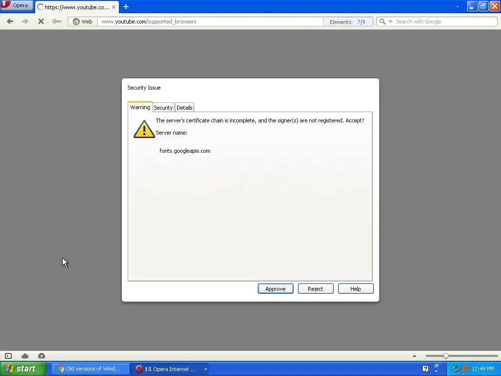Click the fonts.googleapis.com server name
Viewport: 501px width, 376px height.
184,151
